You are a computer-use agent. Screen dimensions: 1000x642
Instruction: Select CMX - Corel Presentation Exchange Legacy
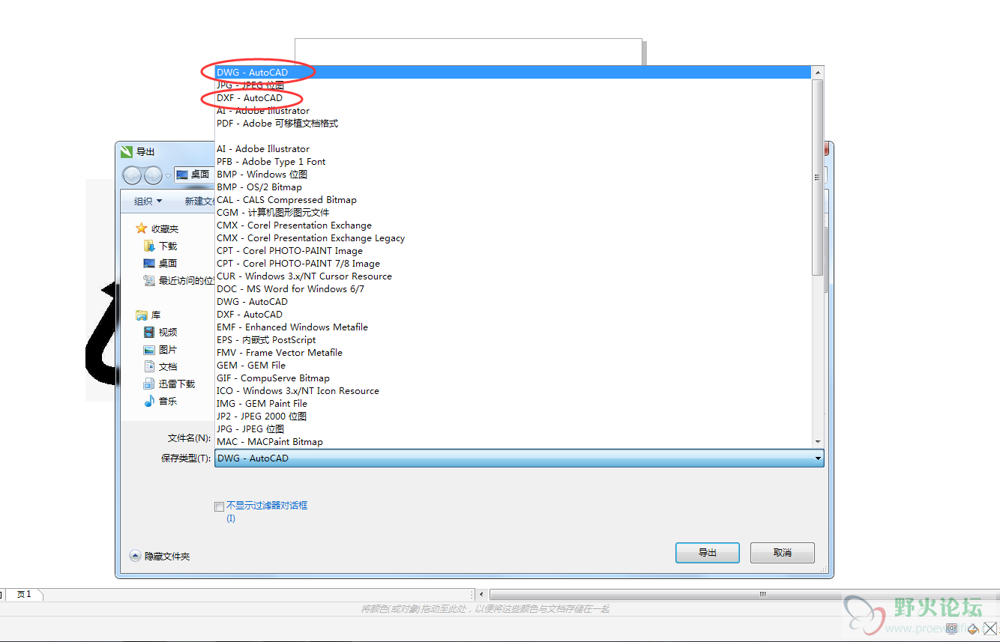[513, 238]
